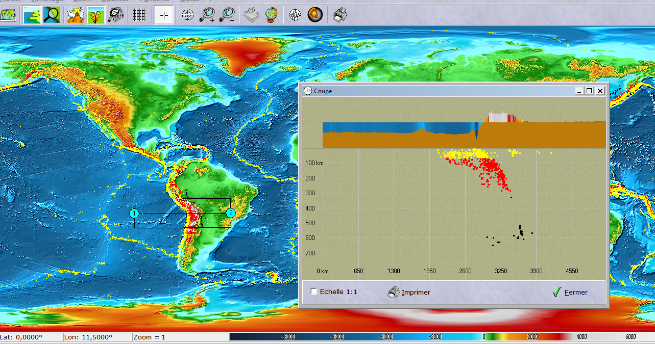The image size is (655, 344).
Task: Open the newspaper with magnifier icon
Action: click(x=116, y=15)
